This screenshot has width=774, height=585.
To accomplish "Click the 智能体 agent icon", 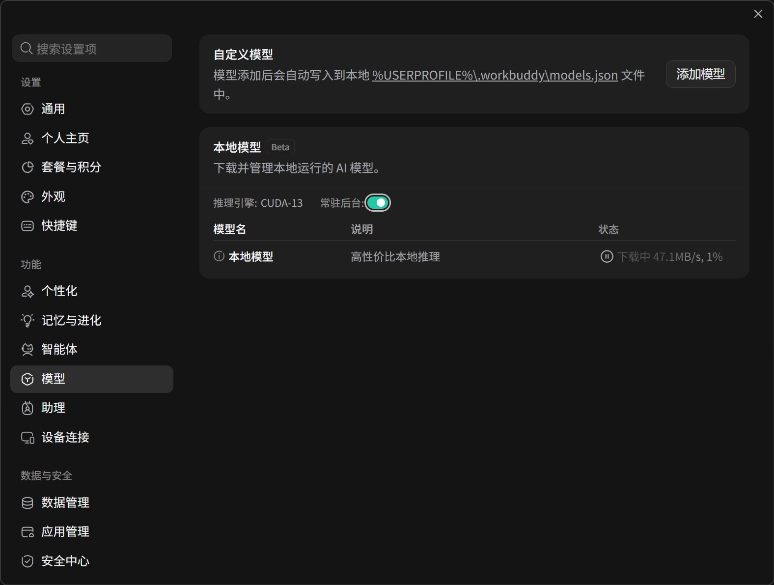I will (x=28, y=350).
